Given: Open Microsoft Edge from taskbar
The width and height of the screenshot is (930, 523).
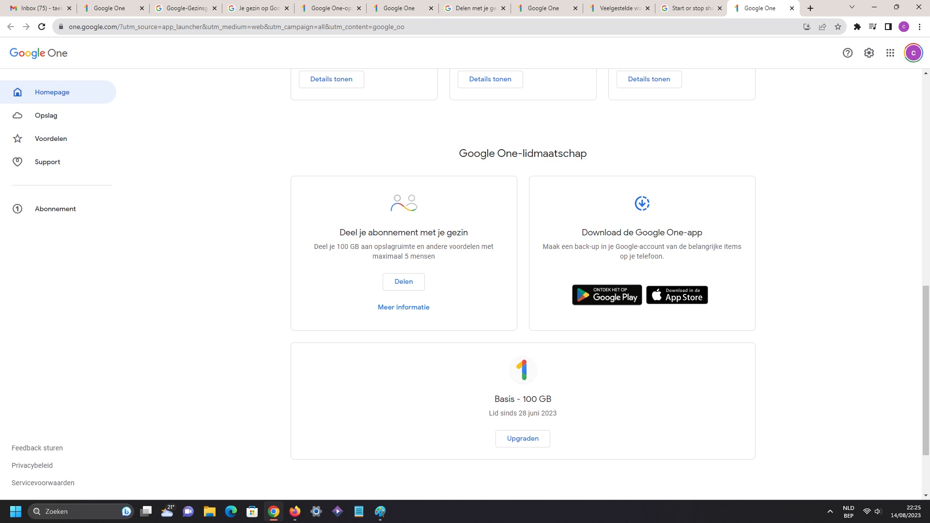Looking at the screenshot, I should click(x=231, y=511).
